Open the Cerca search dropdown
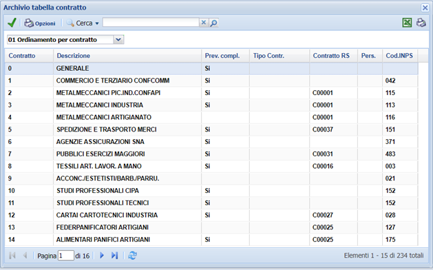 (x=83, y=23)
